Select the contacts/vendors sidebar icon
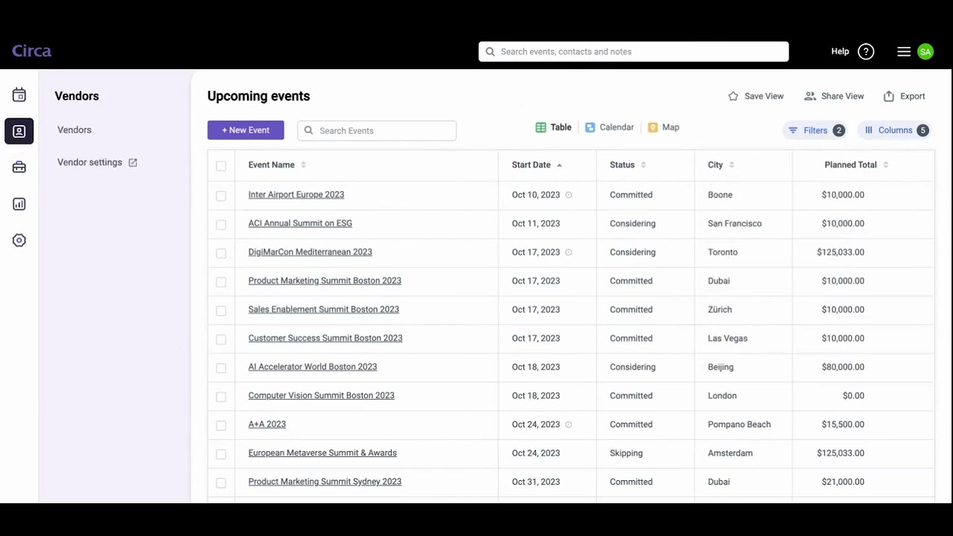Viewport: 953px width, 536px height. (x=19, y=131)
